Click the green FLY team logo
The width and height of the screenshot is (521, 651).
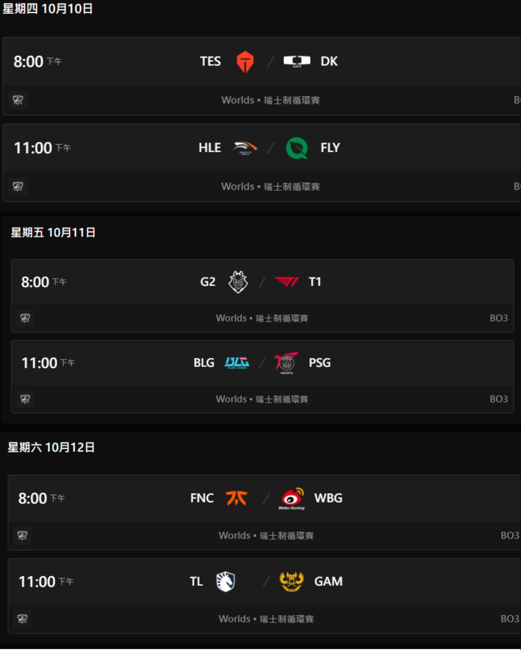(x=297, y=148)
